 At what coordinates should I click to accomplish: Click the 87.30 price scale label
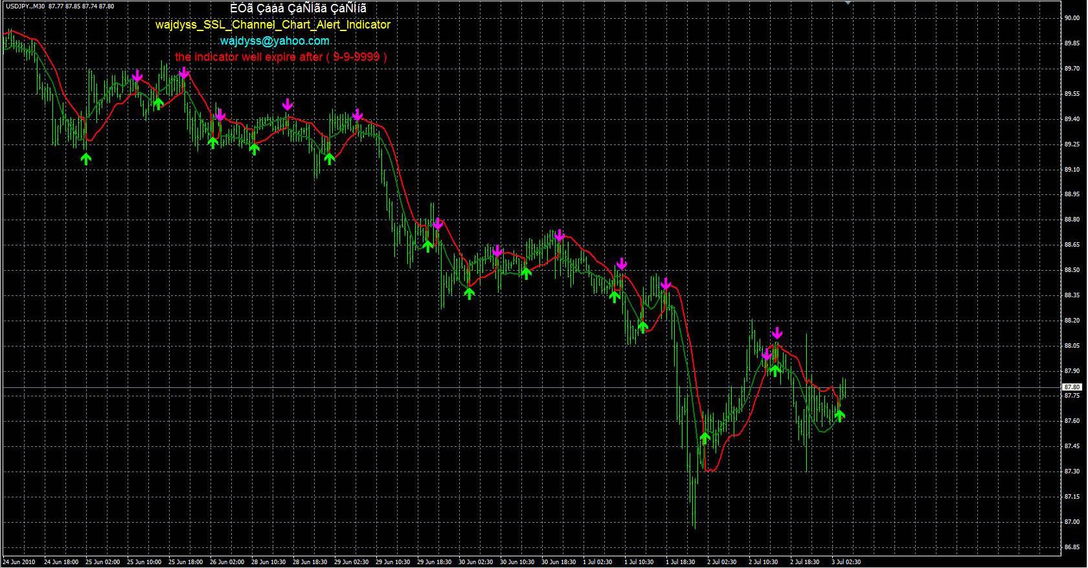tap(1071, 471)
